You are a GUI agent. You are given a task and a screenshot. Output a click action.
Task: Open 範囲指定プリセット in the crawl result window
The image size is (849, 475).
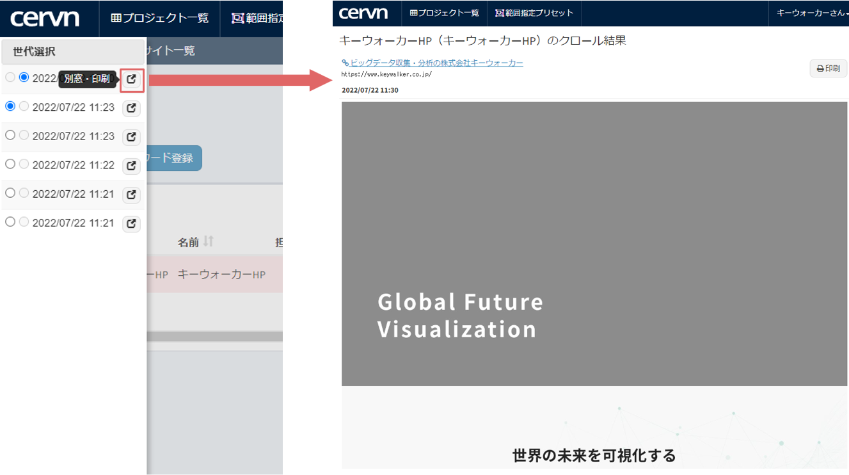tap(534, 13)
